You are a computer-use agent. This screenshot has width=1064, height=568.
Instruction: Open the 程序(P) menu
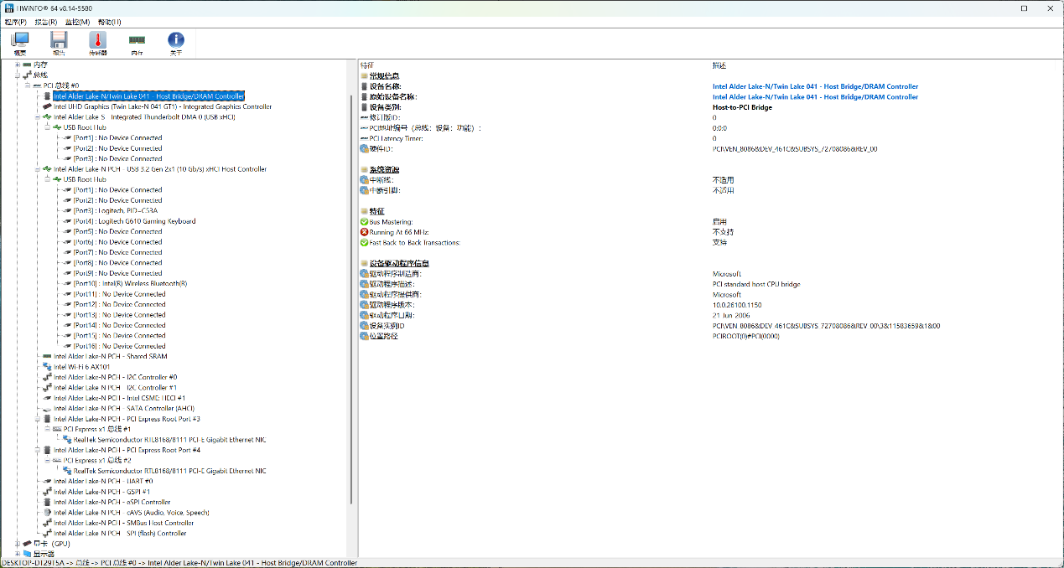(x=15, y=22)
